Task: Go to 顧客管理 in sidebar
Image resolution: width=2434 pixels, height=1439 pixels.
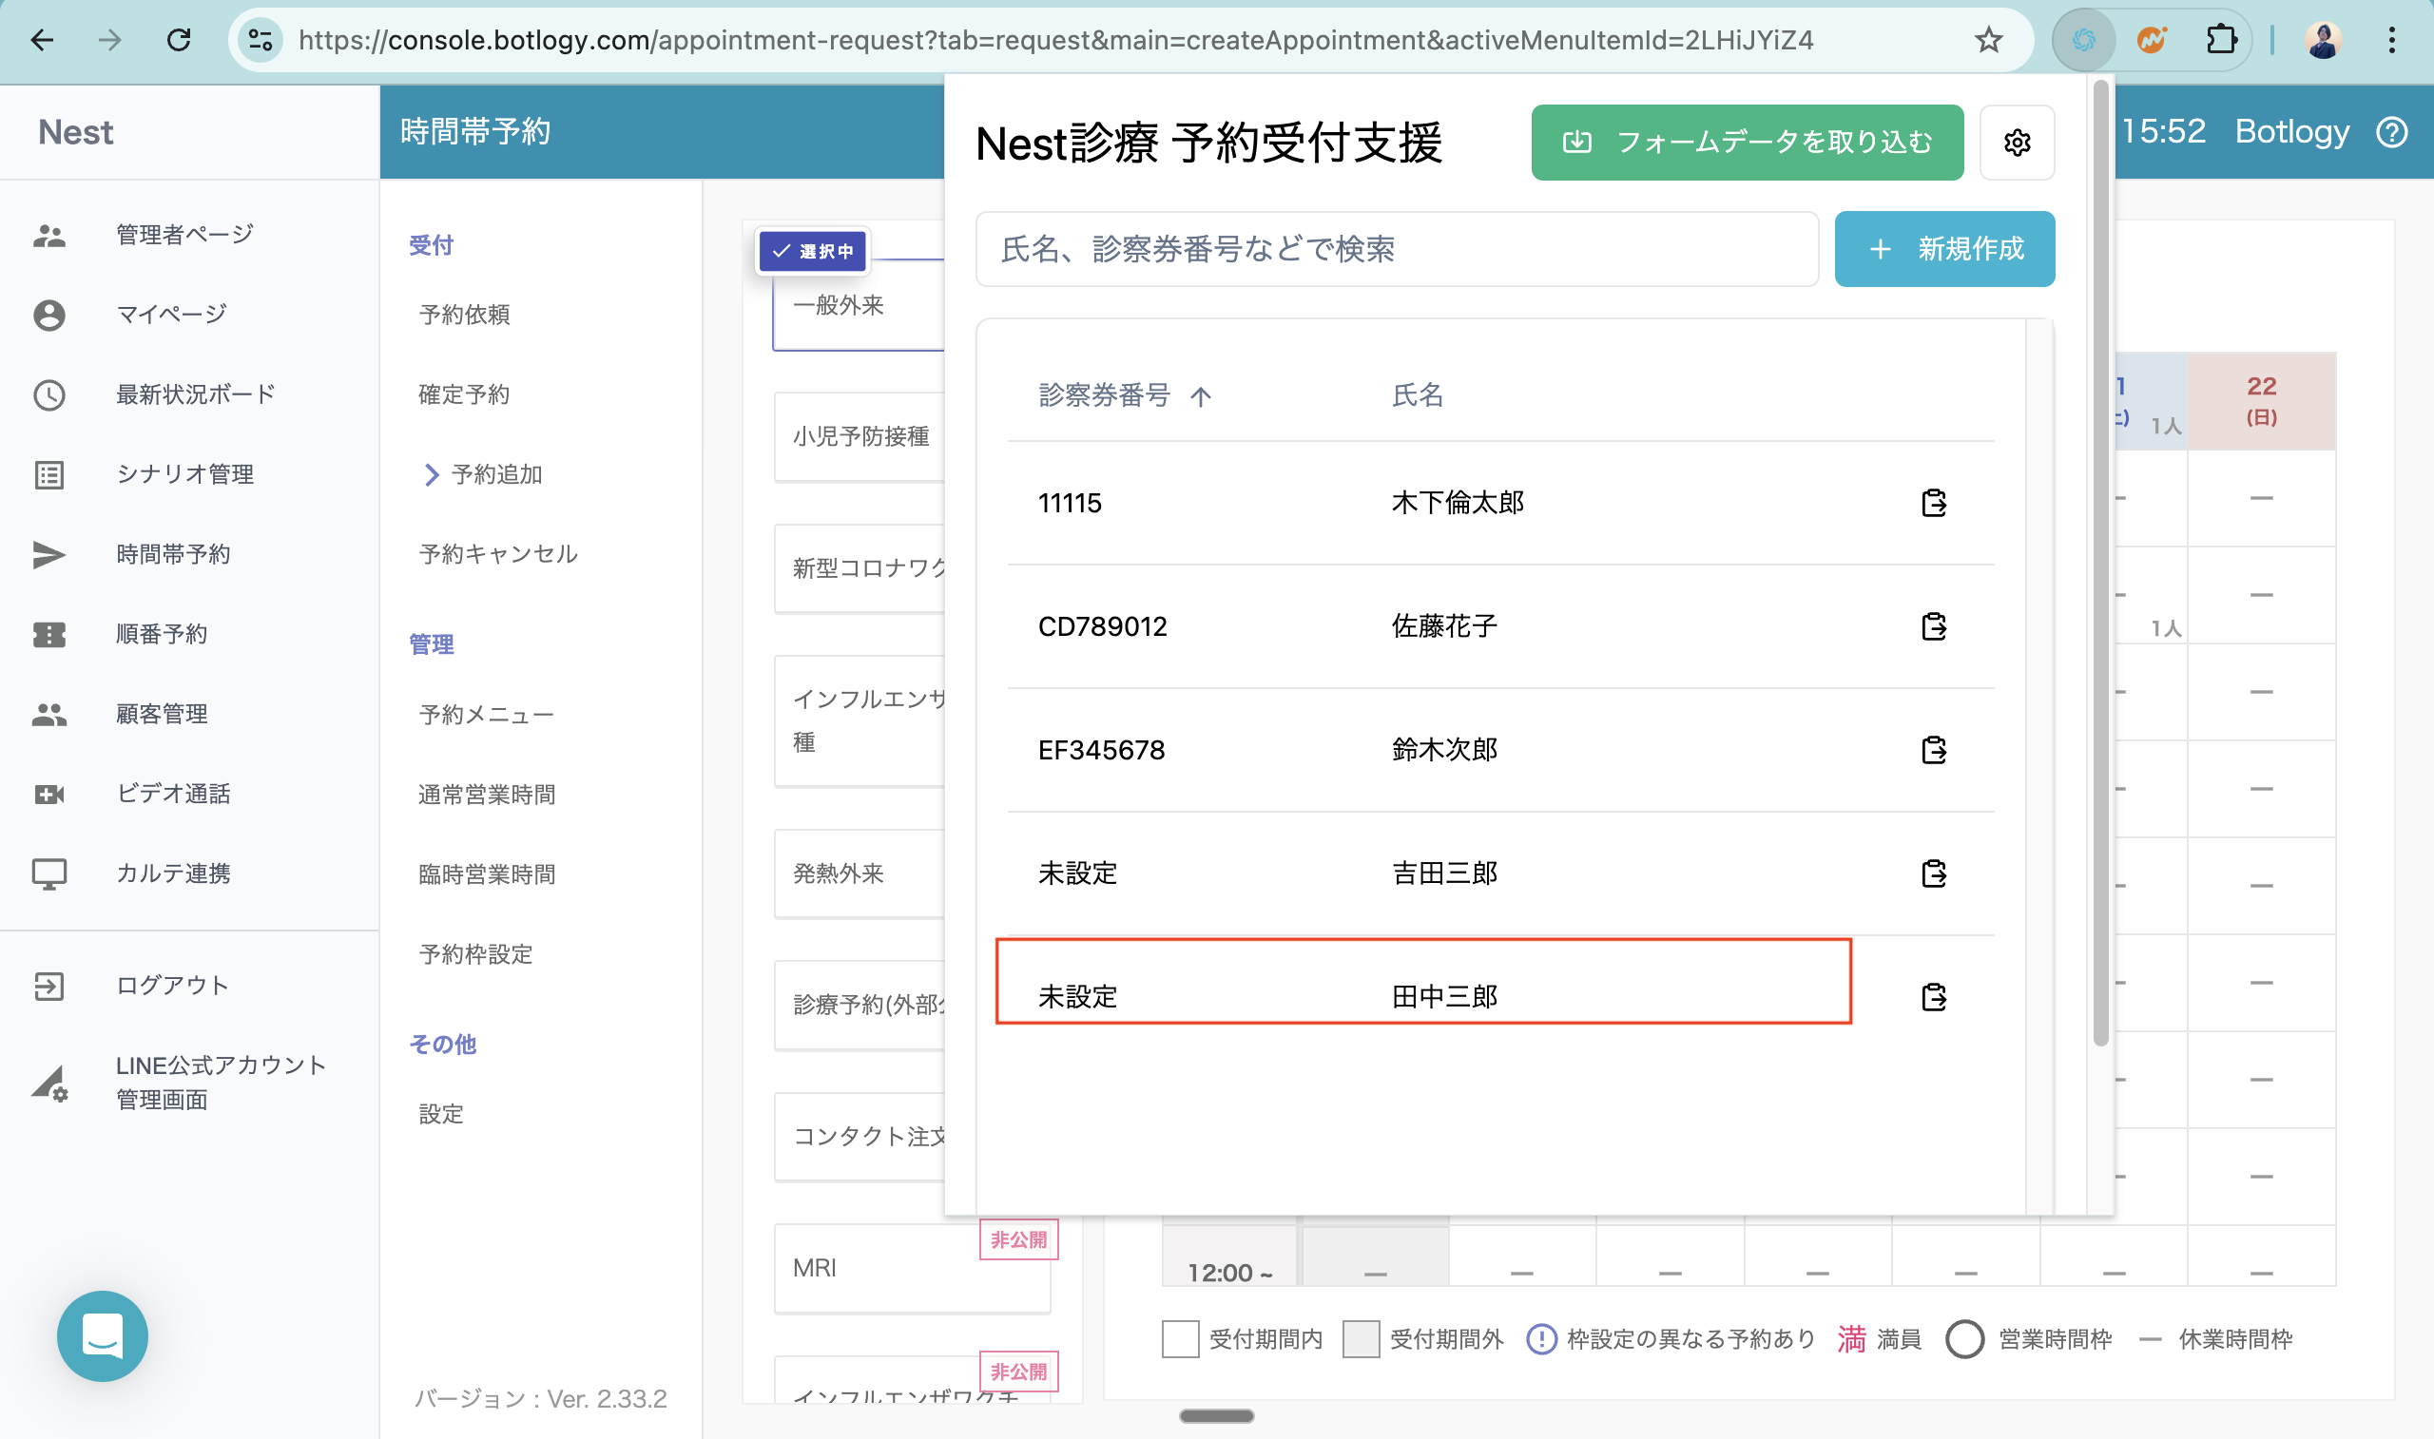Action: tap(161, 714)
